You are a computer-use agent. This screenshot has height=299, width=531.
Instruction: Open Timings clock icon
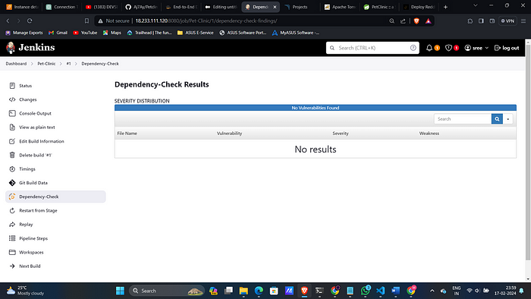[x=12, y=169]
